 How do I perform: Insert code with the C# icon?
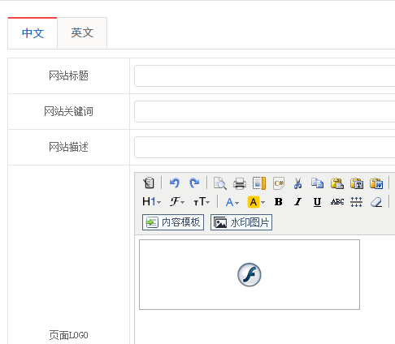coord(279,183)
